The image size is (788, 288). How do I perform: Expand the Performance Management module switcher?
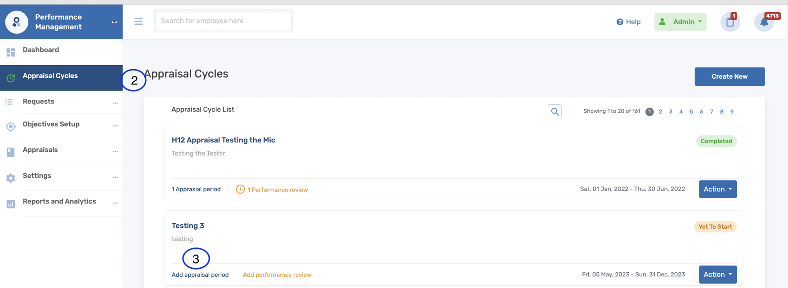pyautogui.click(x=114, y=22)
